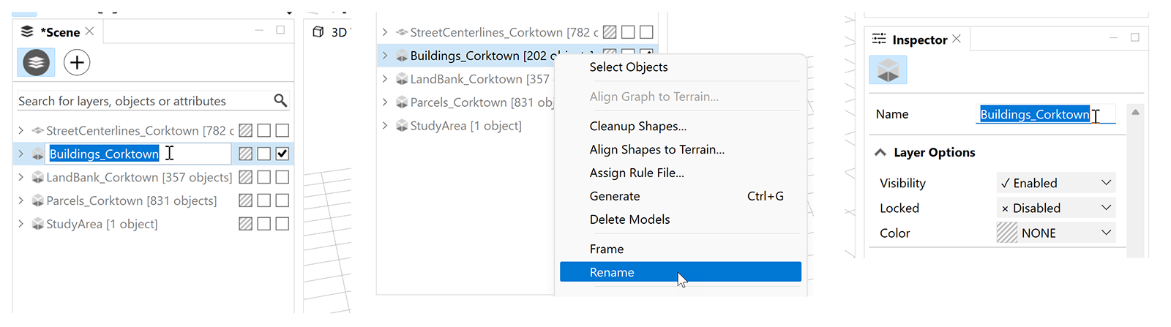Toggle last checkbox for StudyArea layer
This screenshot has height=327, width=1171.
[x=283, y=224]
